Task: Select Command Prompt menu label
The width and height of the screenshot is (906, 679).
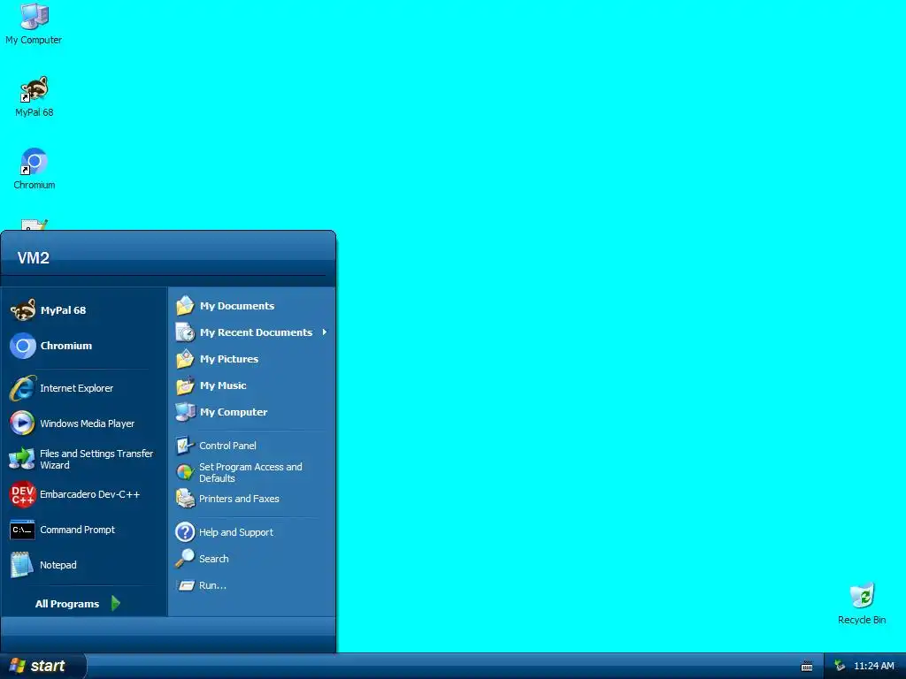Action: (x=78, y=530)
